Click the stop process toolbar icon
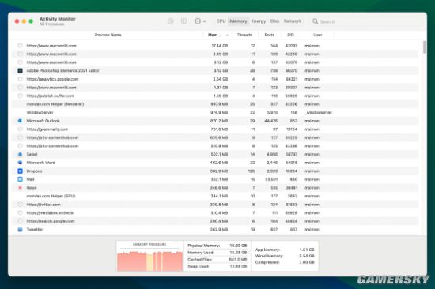This screenshot has width=435, height=289. coord(171,21)
